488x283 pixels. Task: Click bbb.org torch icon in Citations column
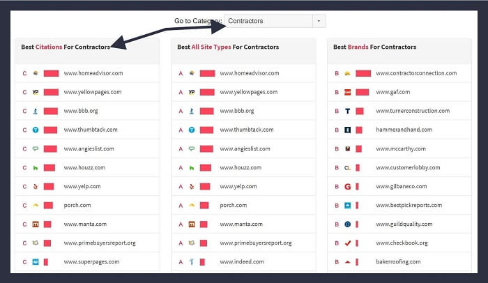(x=36, y=111)
